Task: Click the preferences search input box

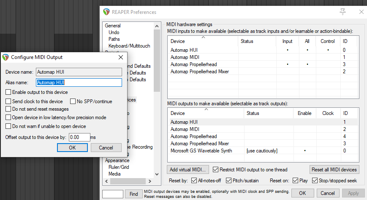Action: tap(113, 194)
